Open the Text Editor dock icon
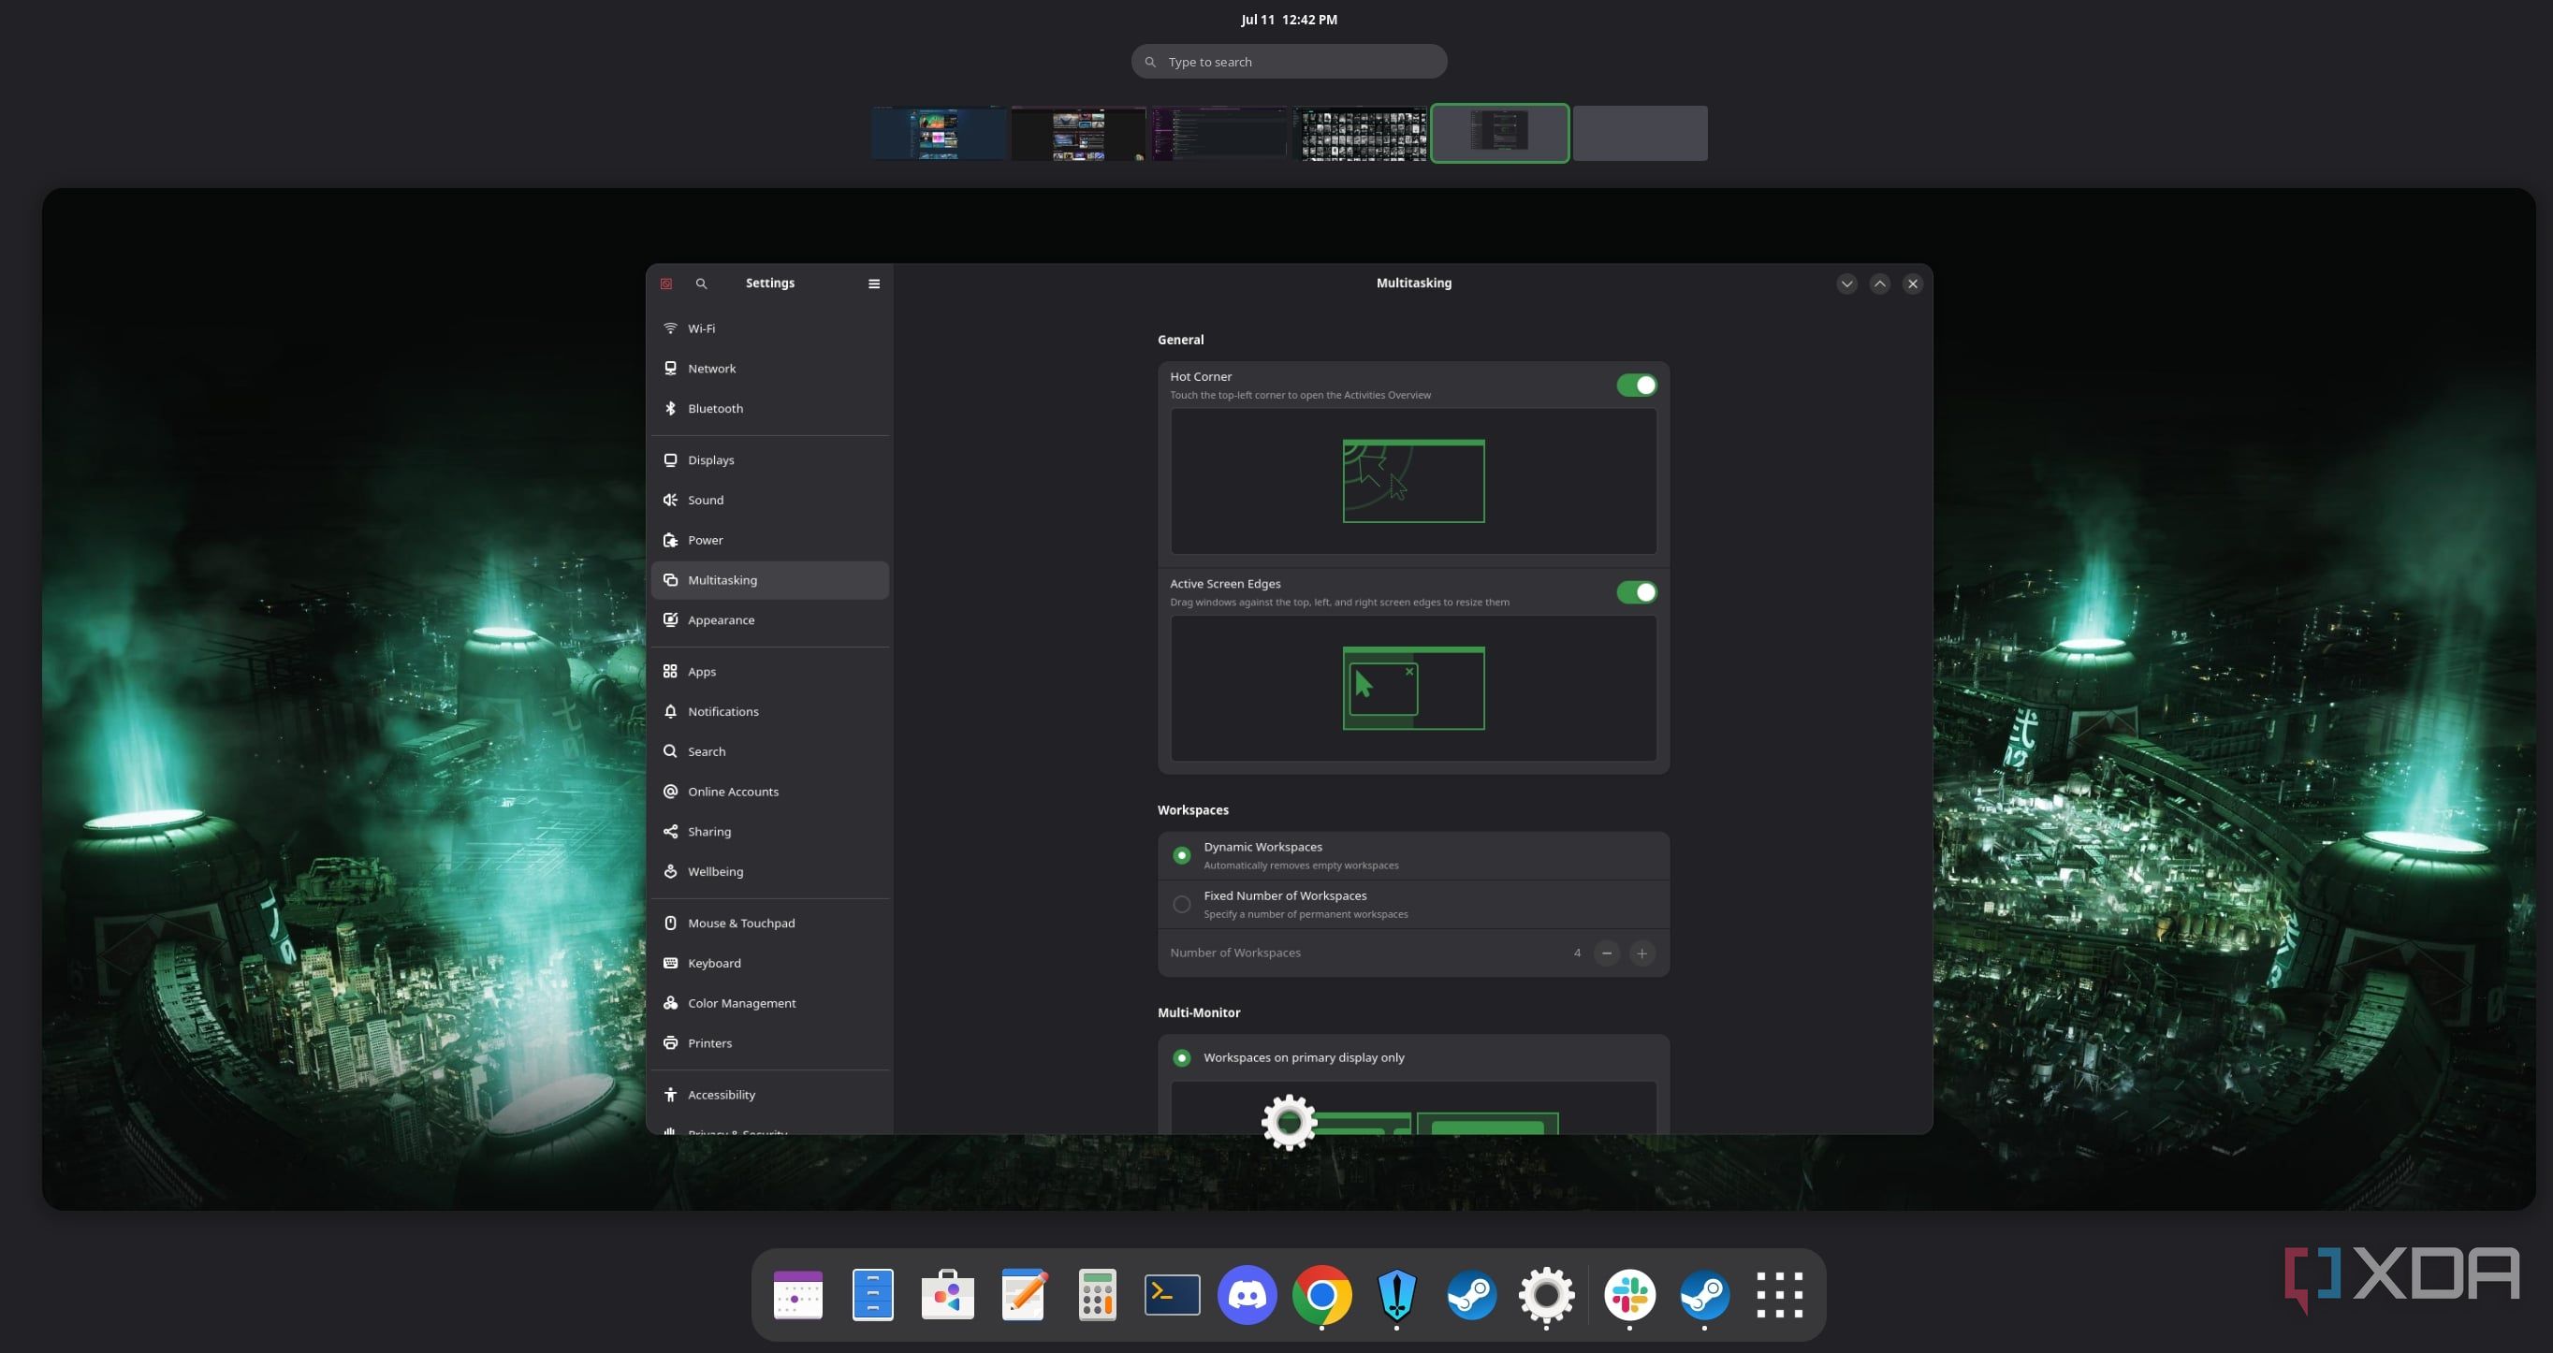 pos(1023,1294)
